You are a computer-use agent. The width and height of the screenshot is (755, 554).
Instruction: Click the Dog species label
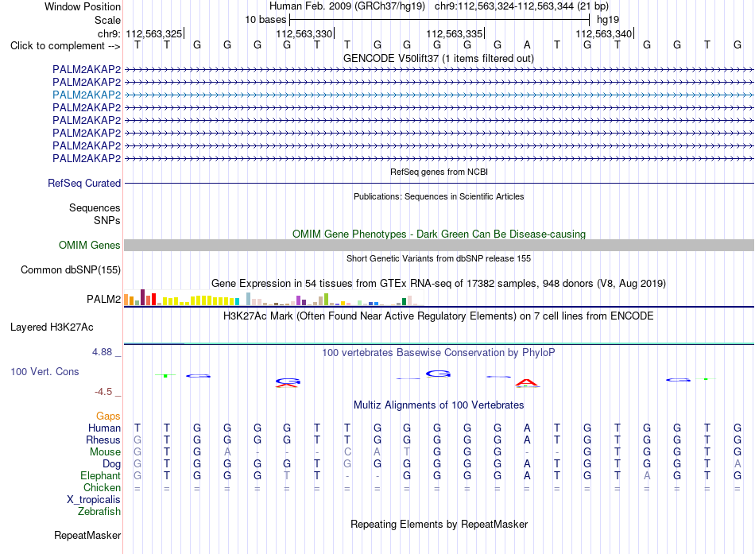tap(112, 464)
